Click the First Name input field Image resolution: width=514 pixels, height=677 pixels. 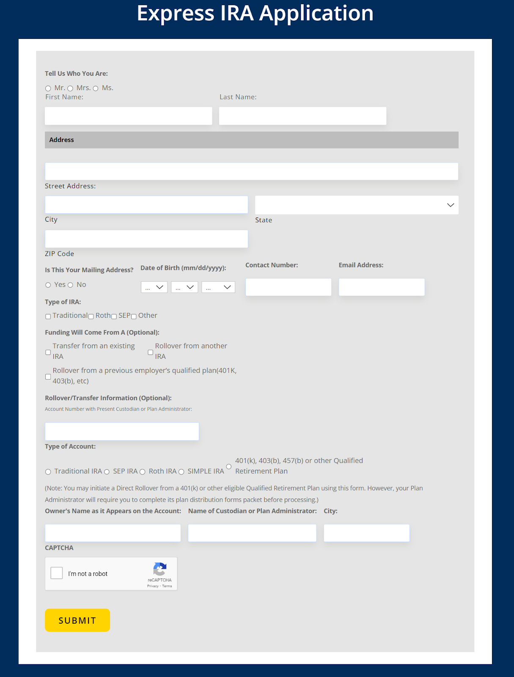click(129, 116)
